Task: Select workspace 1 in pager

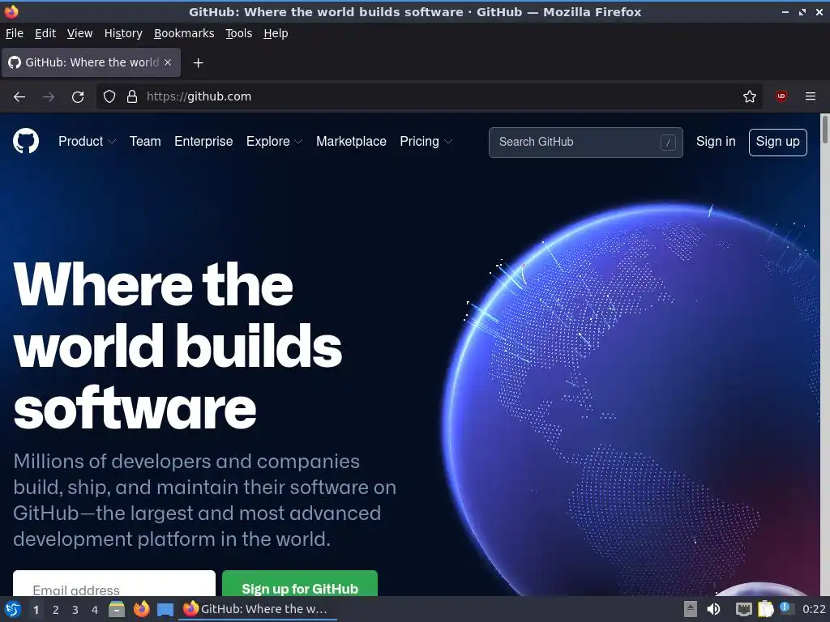Action: (36, 610)
